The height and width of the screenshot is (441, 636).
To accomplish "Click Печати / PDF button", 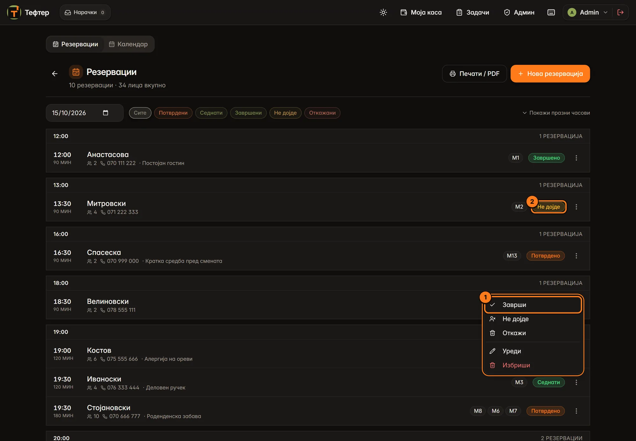I will [x=474, y=74].
